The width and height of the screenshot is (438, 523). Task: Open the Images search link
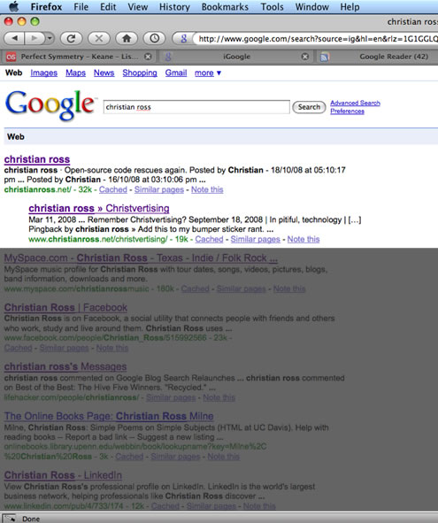pos(43,73)
